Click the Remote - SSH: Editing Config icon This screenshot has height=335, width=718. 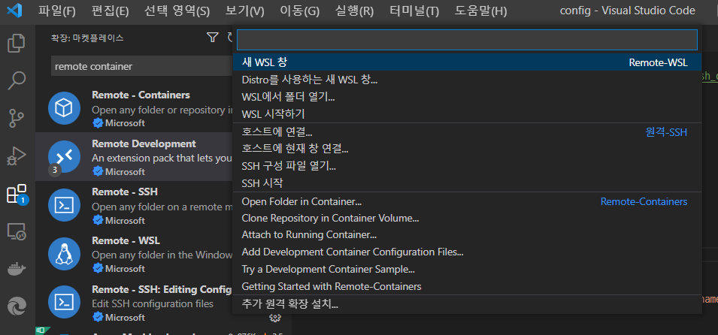point(64,302)
